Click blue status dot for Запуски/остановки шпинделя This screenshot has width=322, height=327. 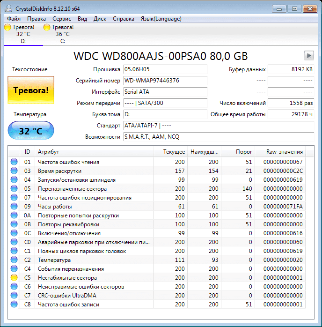(x=14, y=179)
